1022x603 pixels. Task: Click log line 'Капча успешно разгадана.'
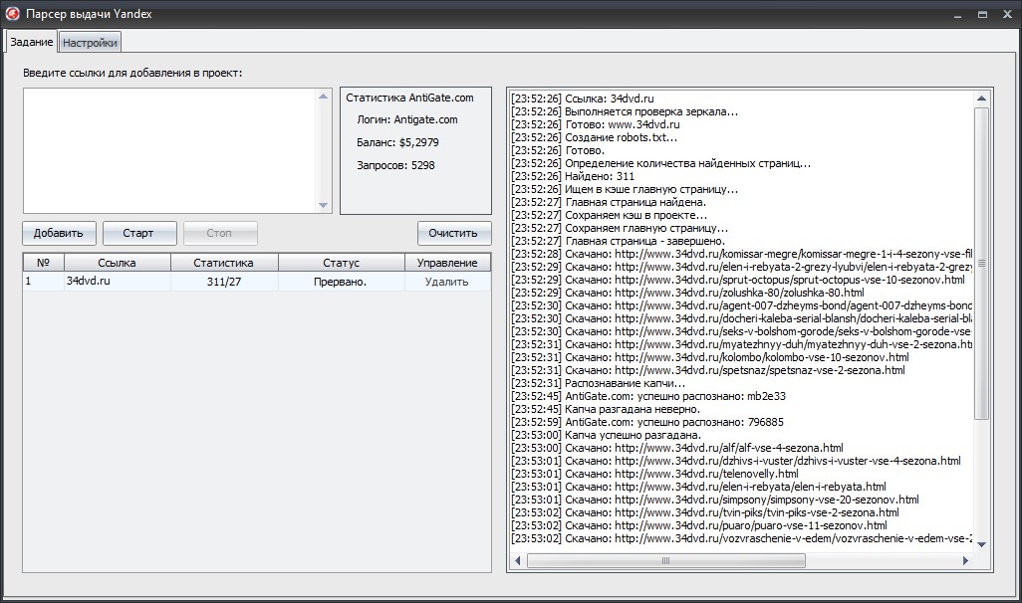click(607, 435)
